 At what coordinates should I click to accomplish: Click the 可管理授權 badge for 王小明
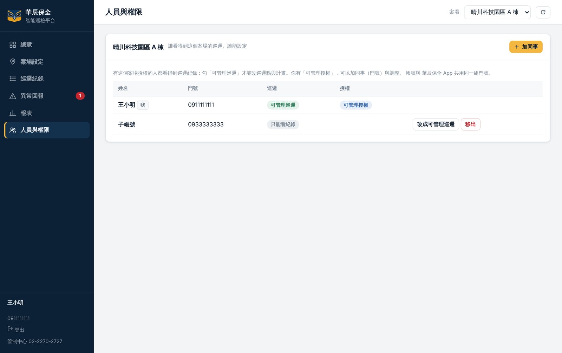[x=355, y=105]
